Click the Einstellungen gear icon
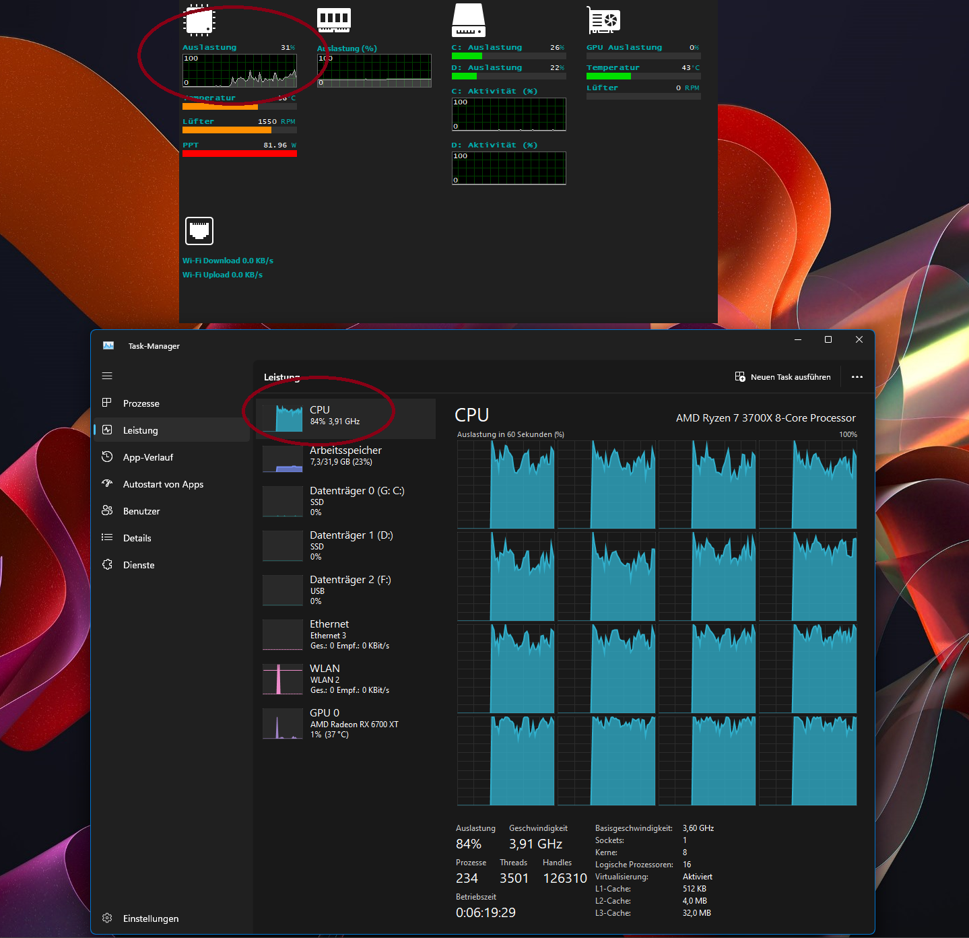969x938 pixels. (107, 918)
